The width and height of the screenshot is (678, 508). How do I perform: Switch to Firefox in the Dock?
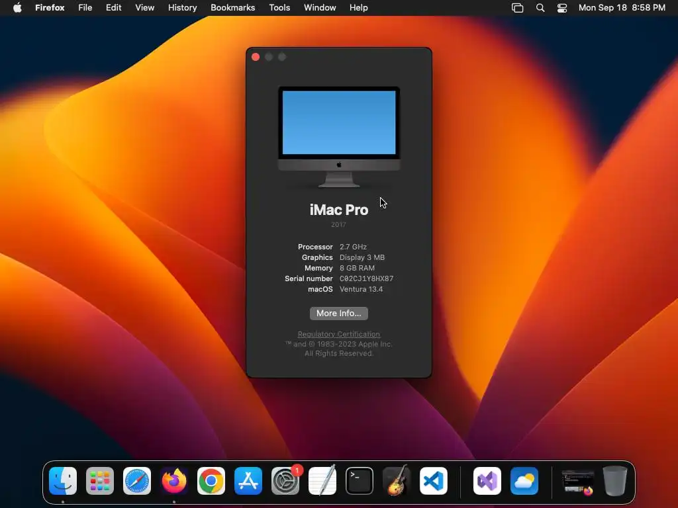coord(174,481)
